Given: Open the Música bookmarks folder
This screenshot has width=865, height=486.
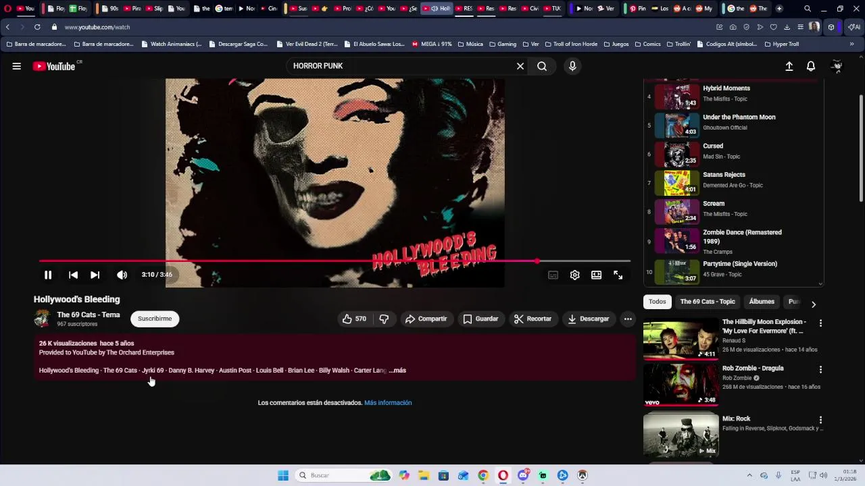Looking at the screenshot, I should (470, 44).
